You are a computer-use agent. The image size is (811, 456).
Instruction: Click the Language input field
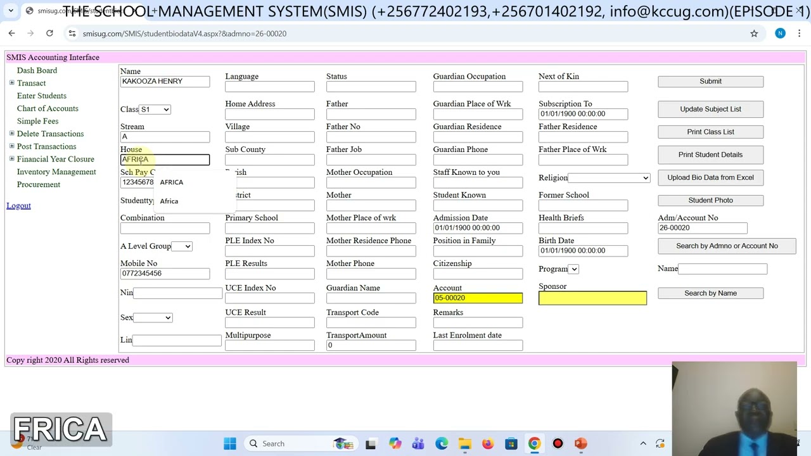click(x=269, y=86)
